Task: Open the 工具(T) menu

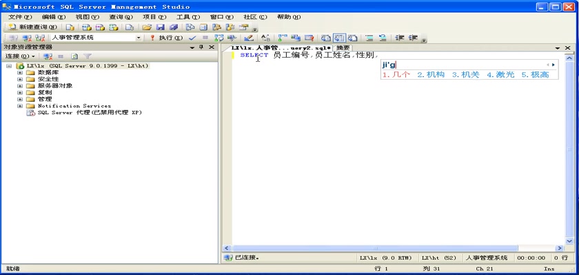Action: pos(188,17)
